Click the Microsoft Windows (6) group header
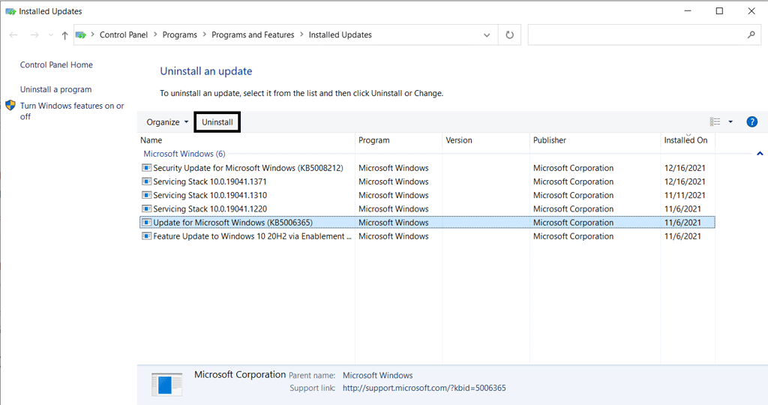 pyautogui.click(x=184, y=154)
